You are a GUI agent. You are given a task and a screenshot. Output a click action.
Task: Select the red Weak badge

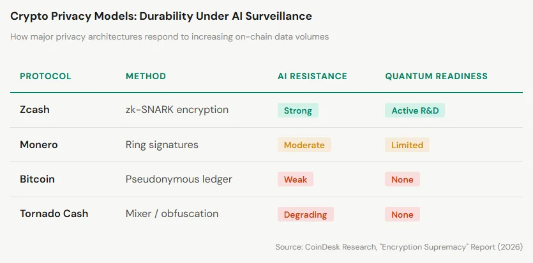coord(294,179)
